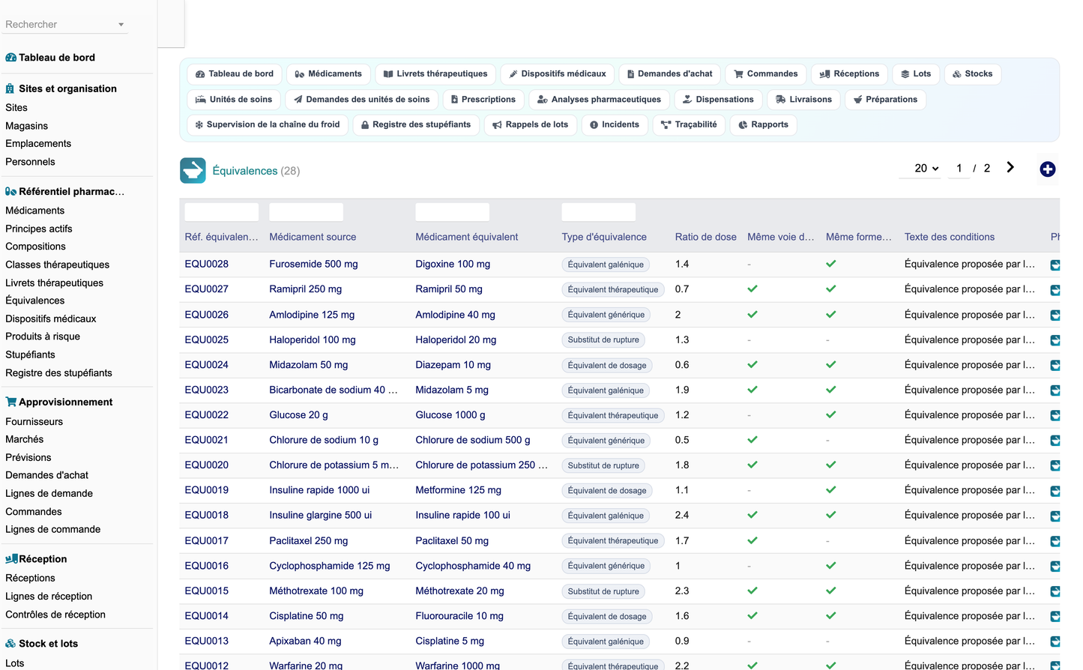Open row action icon for EQU0022

(x=1055, y=415)
